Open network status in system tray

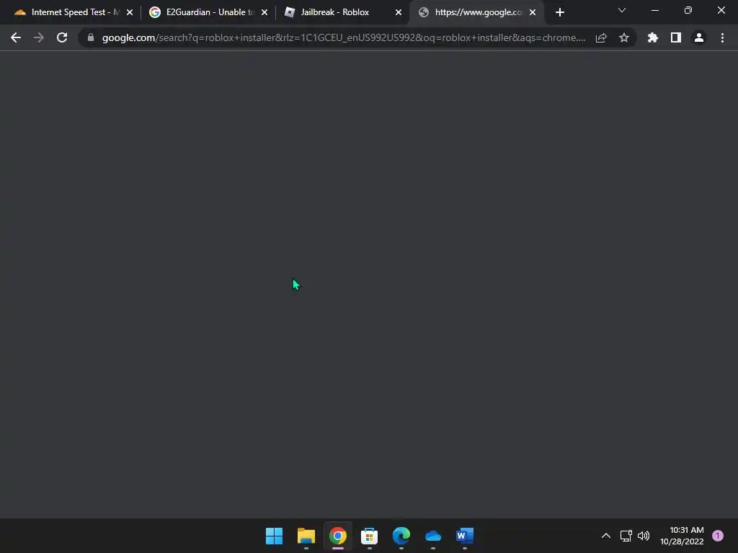(626, 536)
